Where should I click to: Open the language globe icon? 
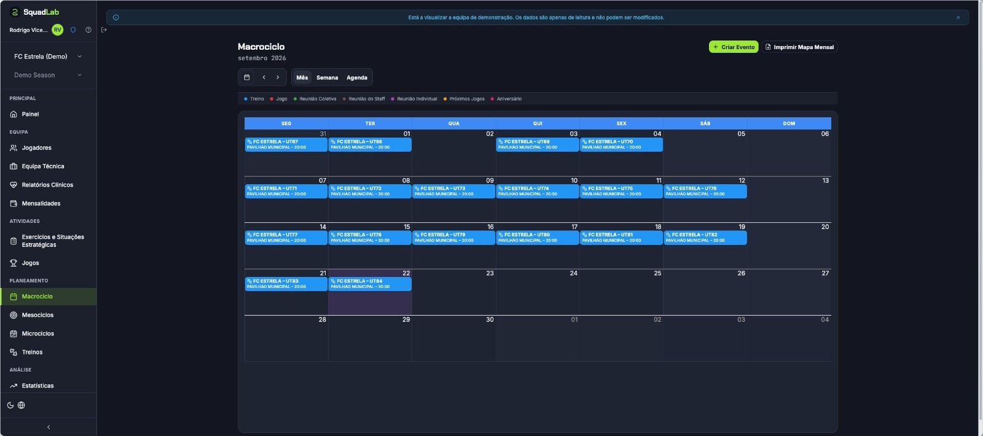click(x=22, y=405)
